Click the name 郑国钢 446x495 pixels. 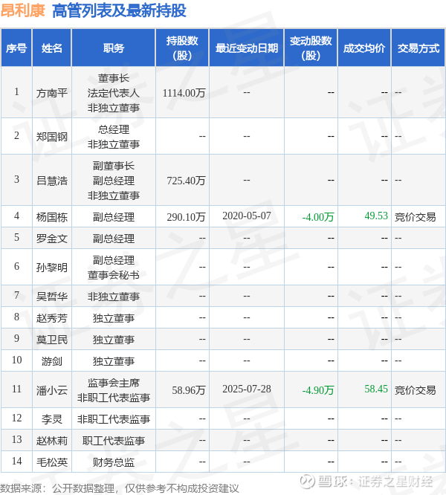pyautogui.click(x=52, y=136)
